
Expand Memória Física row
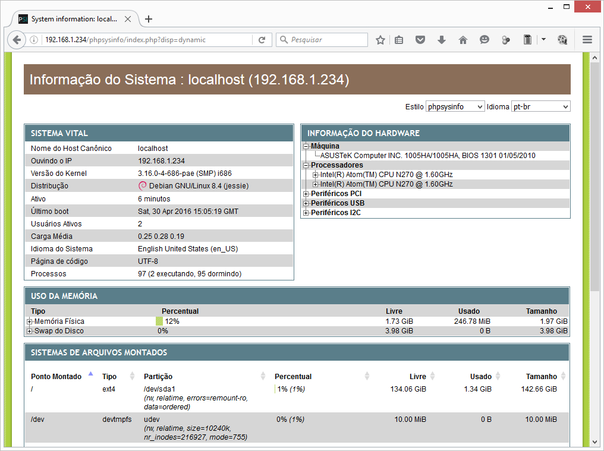pos(29,321)
